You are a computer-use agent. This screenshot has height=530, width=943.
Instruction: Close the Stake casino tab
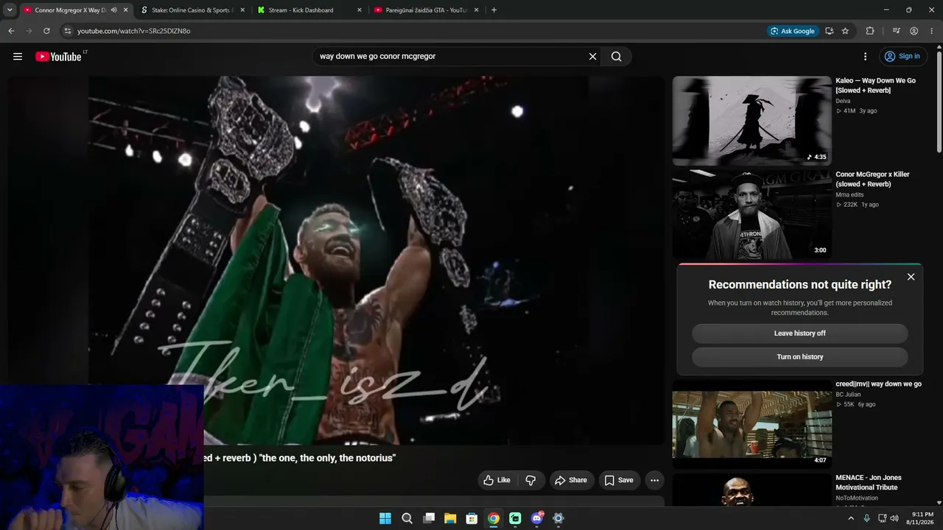tap(242, 10)
